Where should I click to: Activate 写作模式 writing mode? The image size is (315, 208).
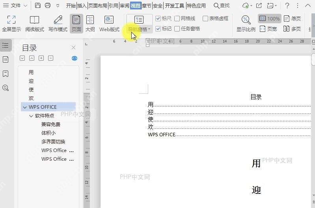(x=58, y=24)
